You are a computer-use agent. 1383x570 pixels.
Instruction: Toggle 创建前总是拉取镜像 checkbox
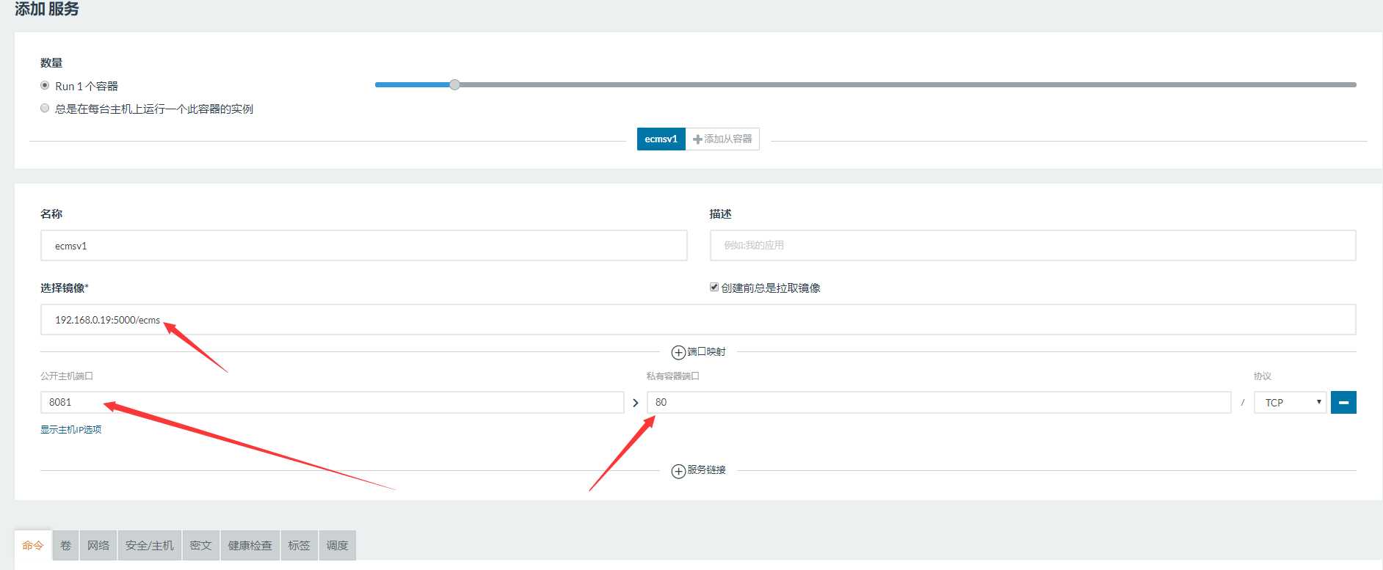[714, 288]
